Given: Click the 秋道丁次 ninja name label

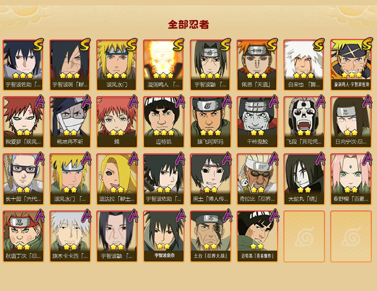Looking at the screenshot, I should (x=23, y=256).
